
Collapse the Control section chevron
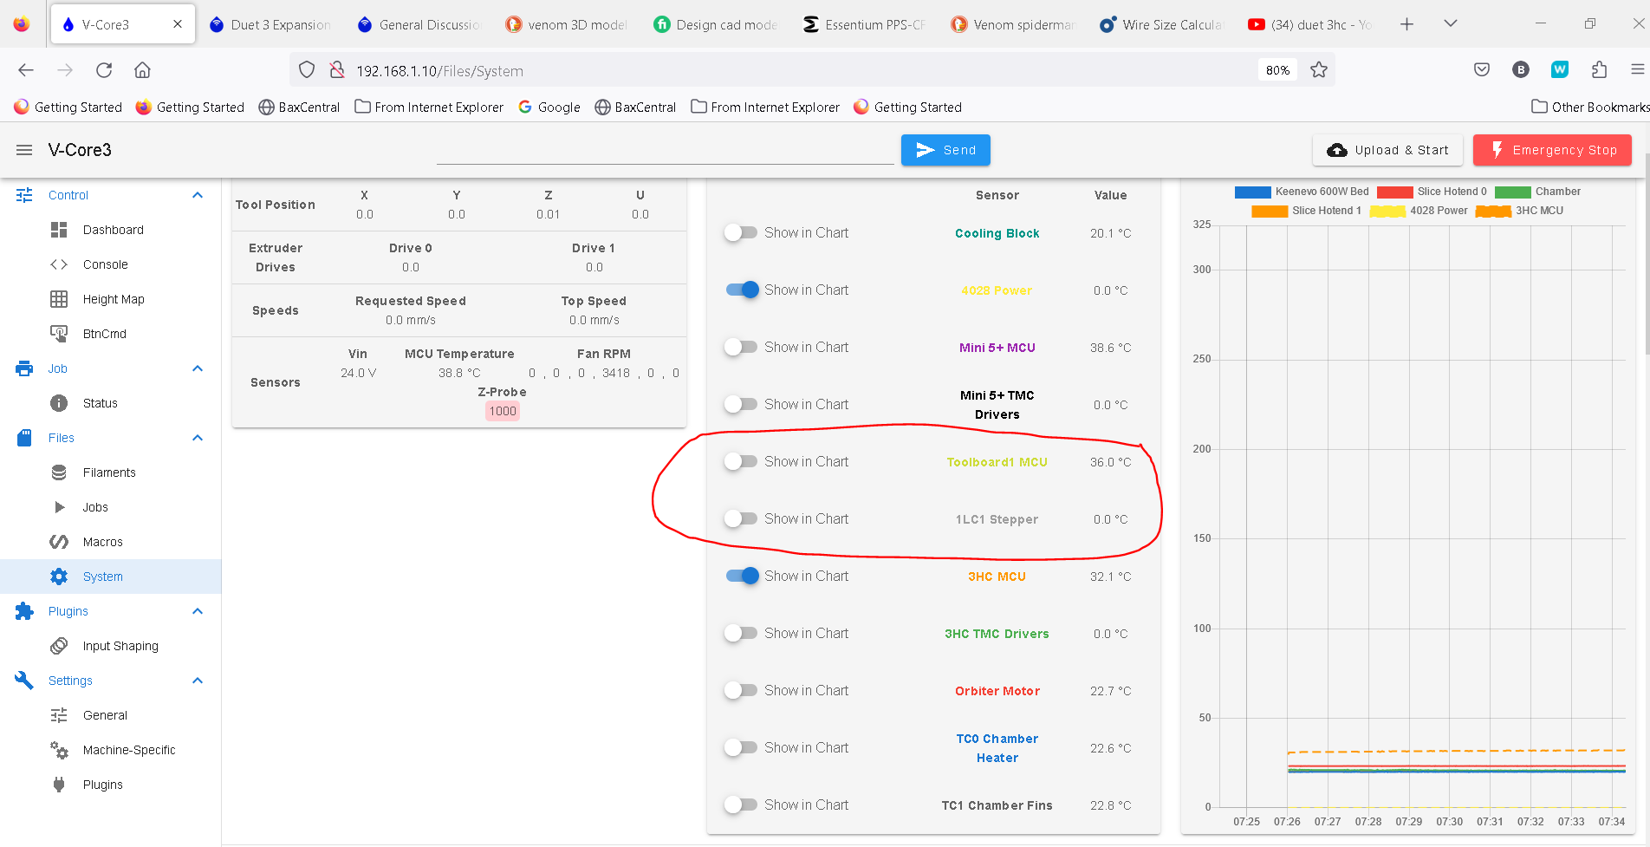coord(198,195)
